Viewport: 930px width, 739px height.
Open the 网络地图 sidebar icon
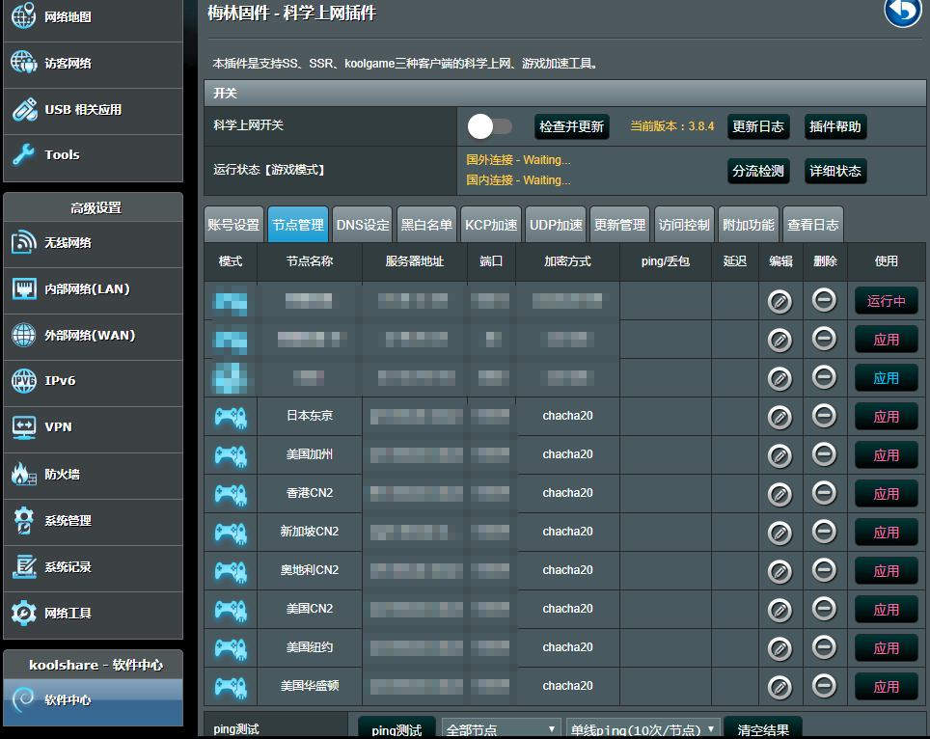24,16
